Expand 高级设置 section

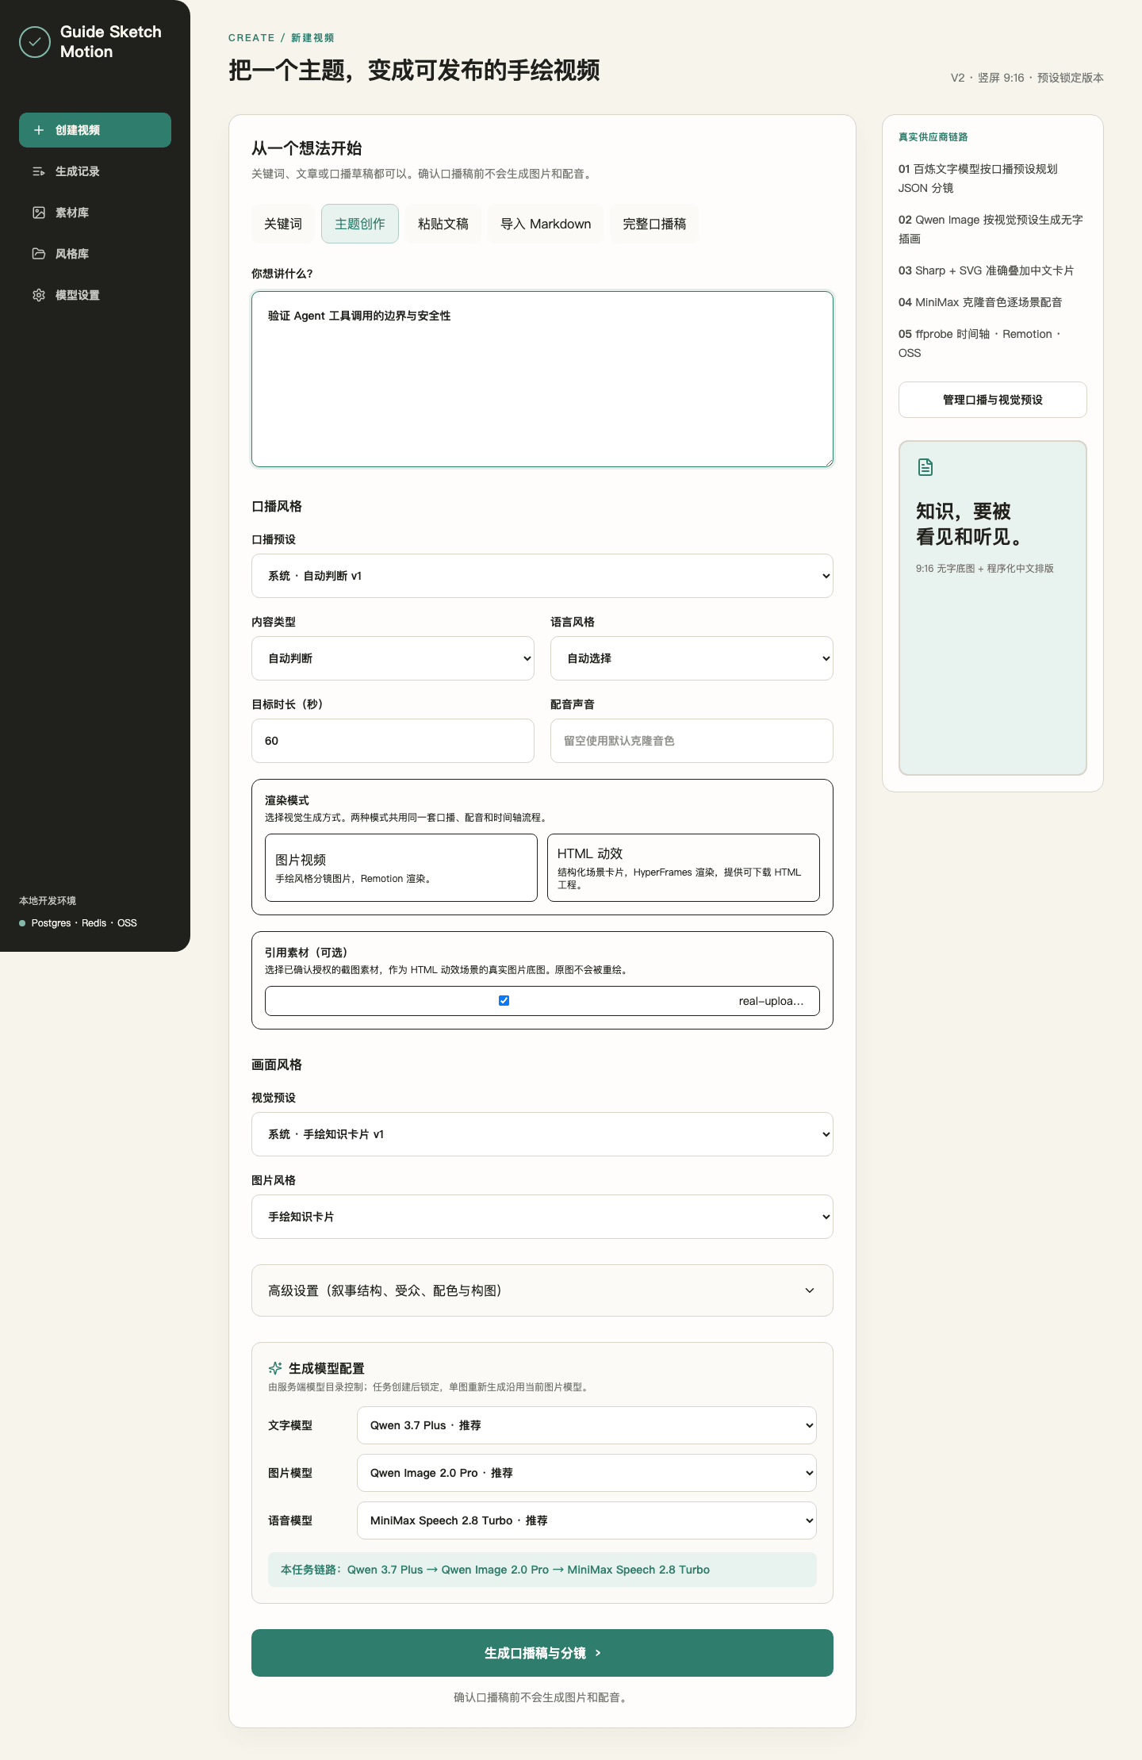pyautogui.click(x=542, y=1290)
